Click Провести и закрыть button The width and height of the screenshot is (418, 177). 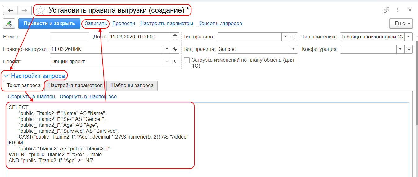tap(49, 24)
